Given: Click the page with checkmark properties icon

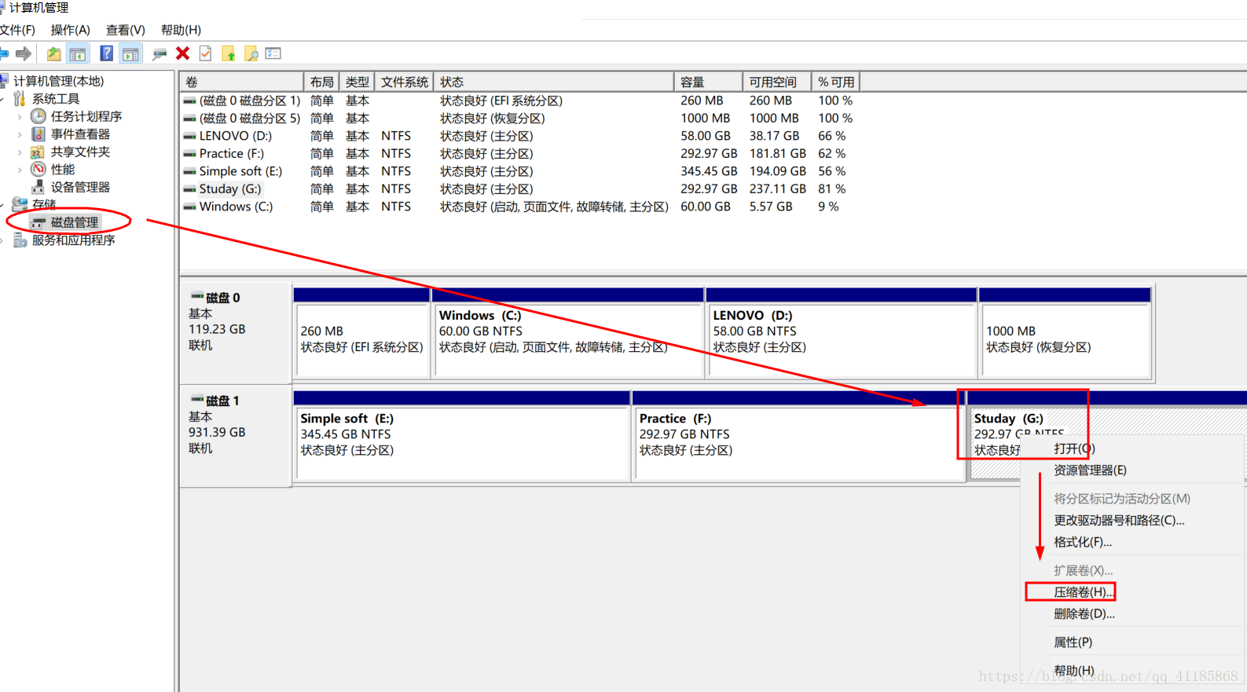Looking at the screenshot, I should point(205,53).
